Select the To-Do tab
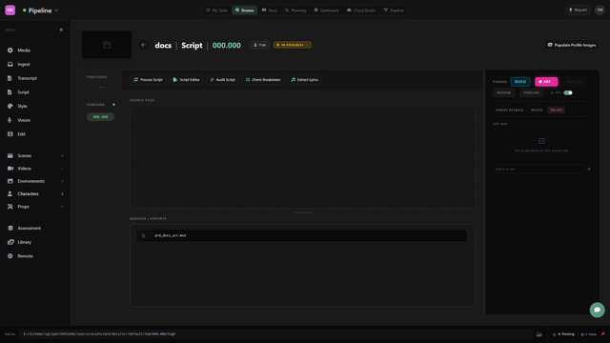Screen dimensions: 610x343 click(556, 111)
